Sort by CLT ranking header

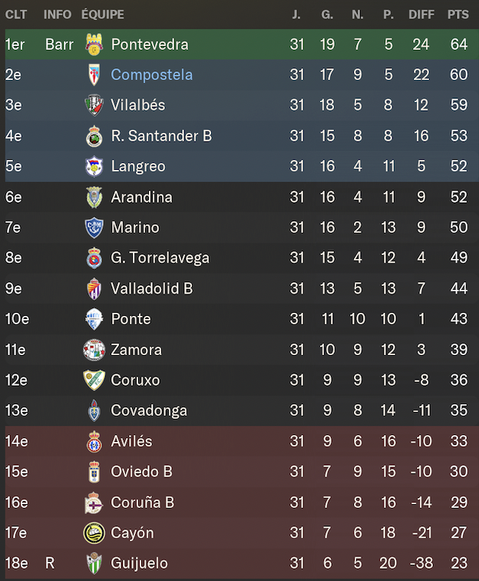(16, 15)
